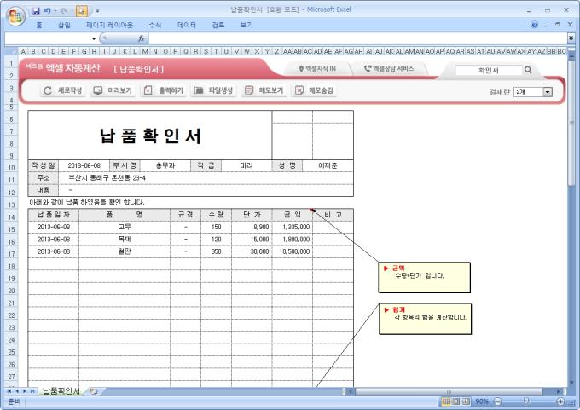This screenshot has width=580, height=410.
Task: Click the 확인서 search input field
Action: [489, 70]
